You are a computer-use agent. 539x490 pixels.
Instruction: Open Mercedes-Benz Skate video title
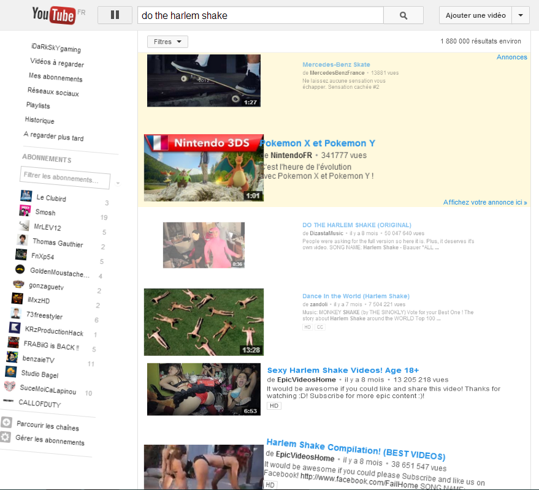click(x=336, y=64)
